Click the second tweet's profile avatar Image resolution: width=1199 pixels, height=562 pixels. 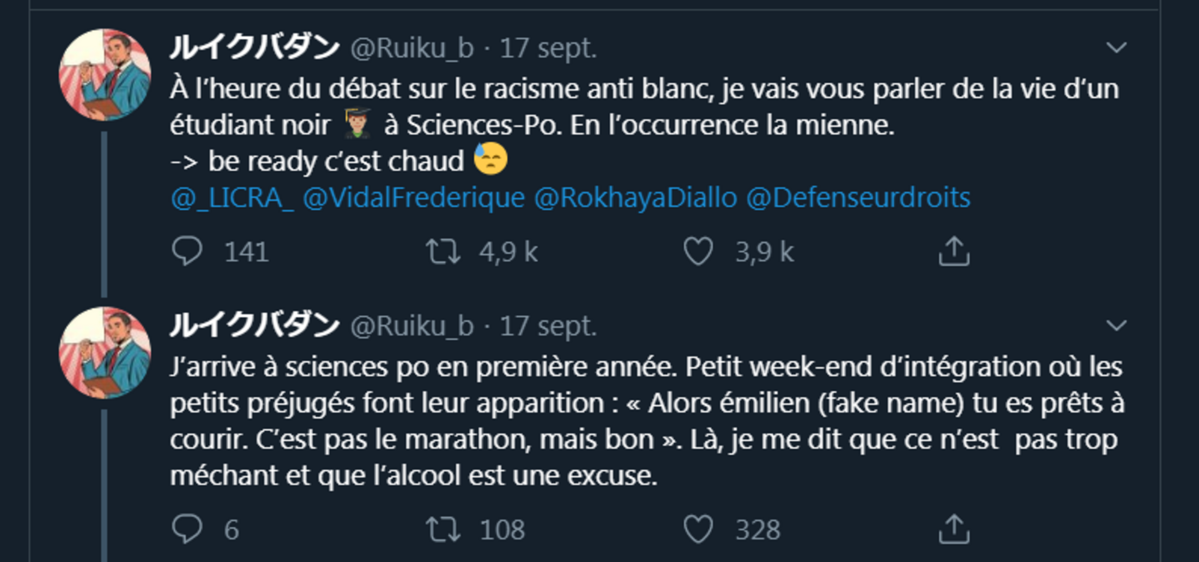(x=105, y=353)
